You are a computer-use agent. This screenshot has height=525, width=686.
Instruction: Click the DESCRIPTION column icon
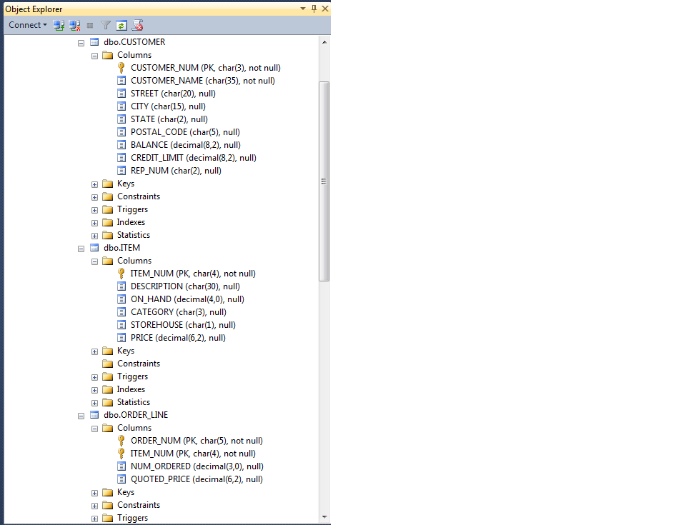(x=121, y=286)
